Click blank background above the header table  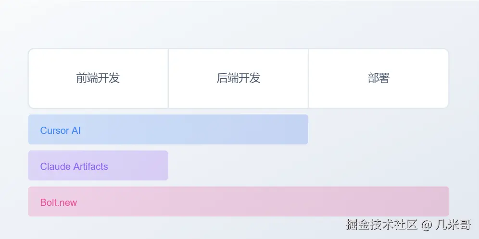coord(238,24)
